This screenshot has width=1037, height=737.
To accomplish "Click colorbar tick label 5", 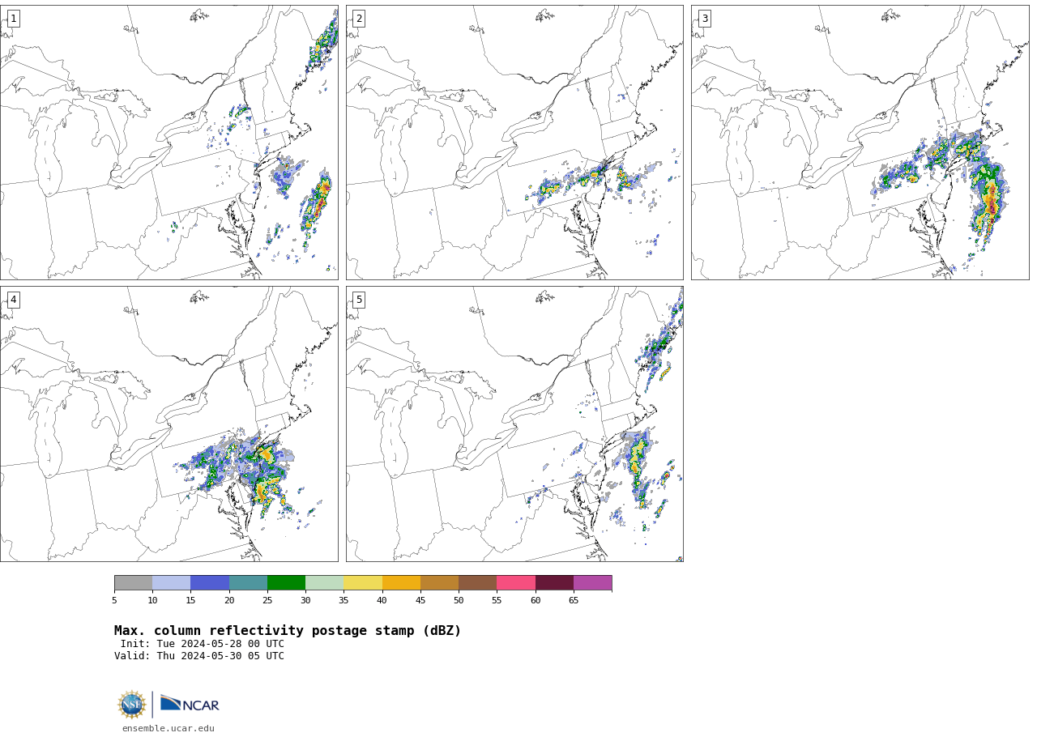I will coord(114,600).
